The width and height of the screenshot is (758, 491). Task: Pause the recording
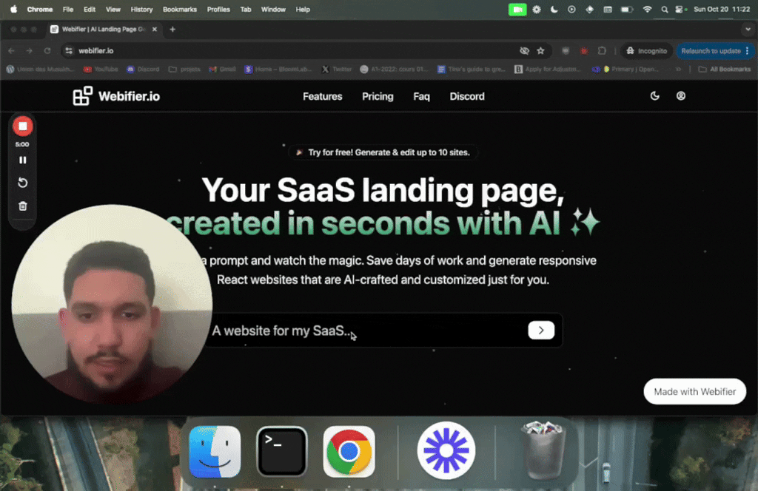pyautogui.click(x=22, y=160)
